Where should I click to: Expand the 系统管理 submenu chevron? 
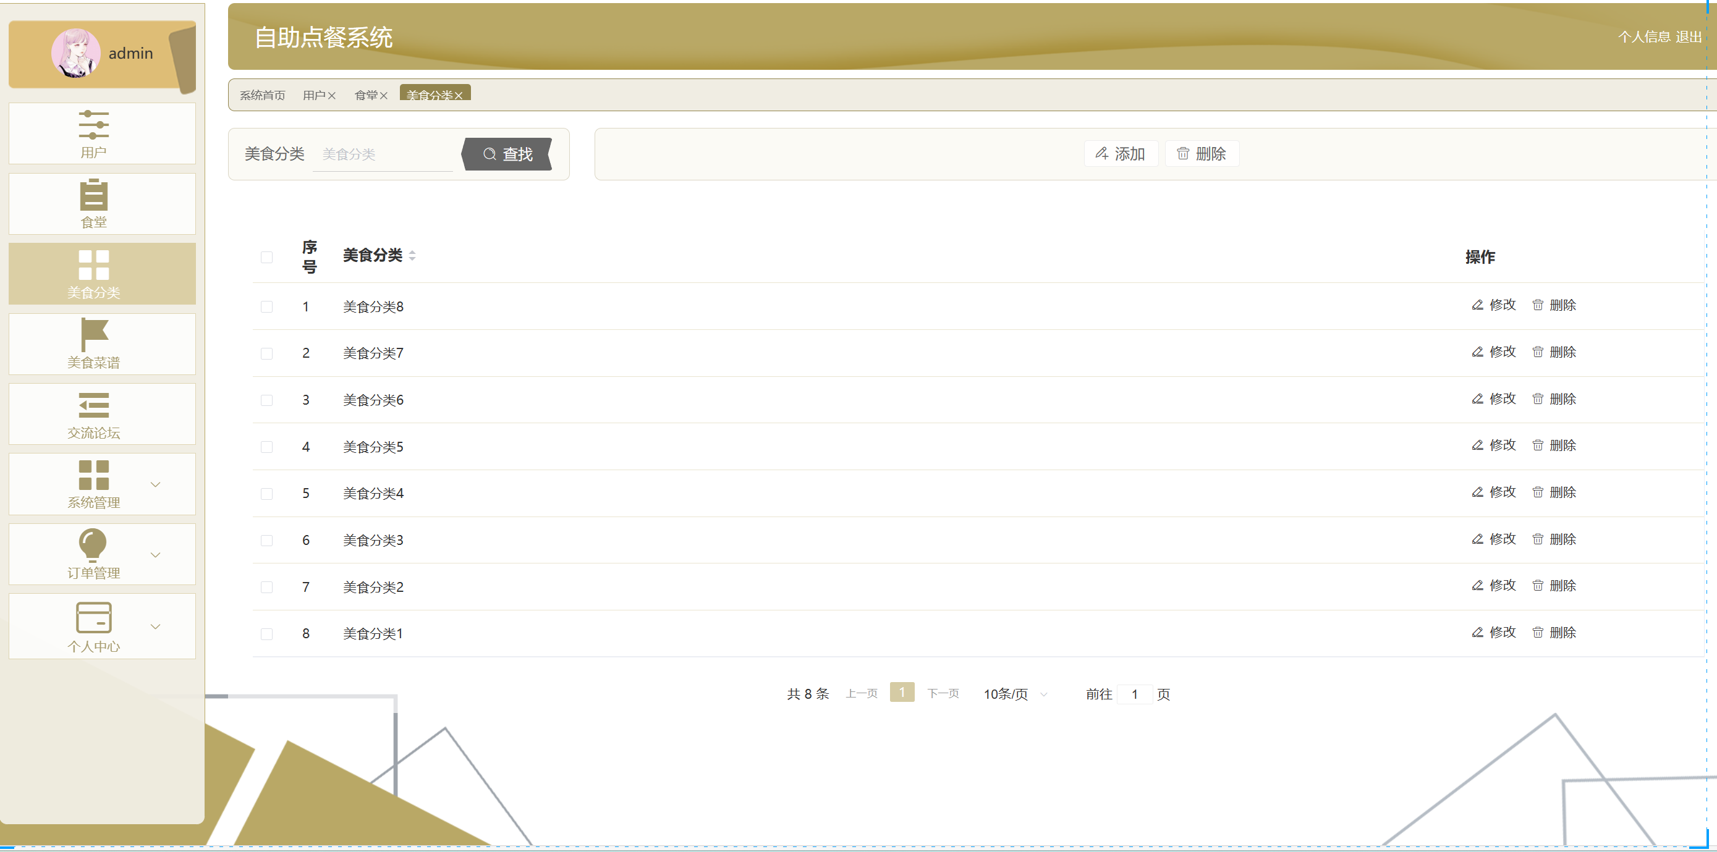(155, 484)
